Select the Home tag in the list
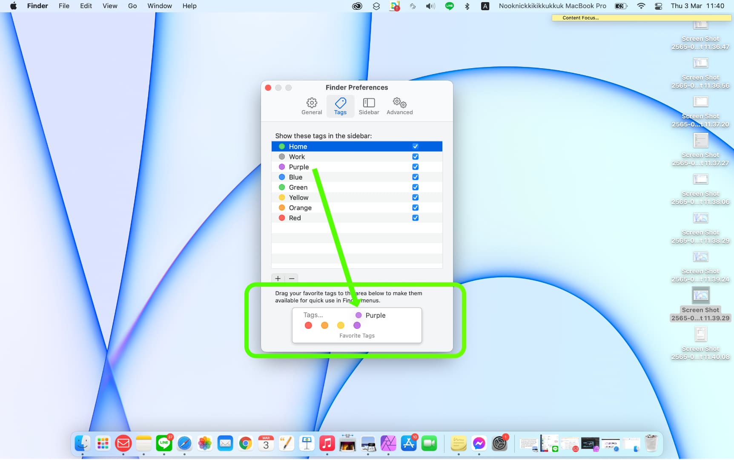 298,146
